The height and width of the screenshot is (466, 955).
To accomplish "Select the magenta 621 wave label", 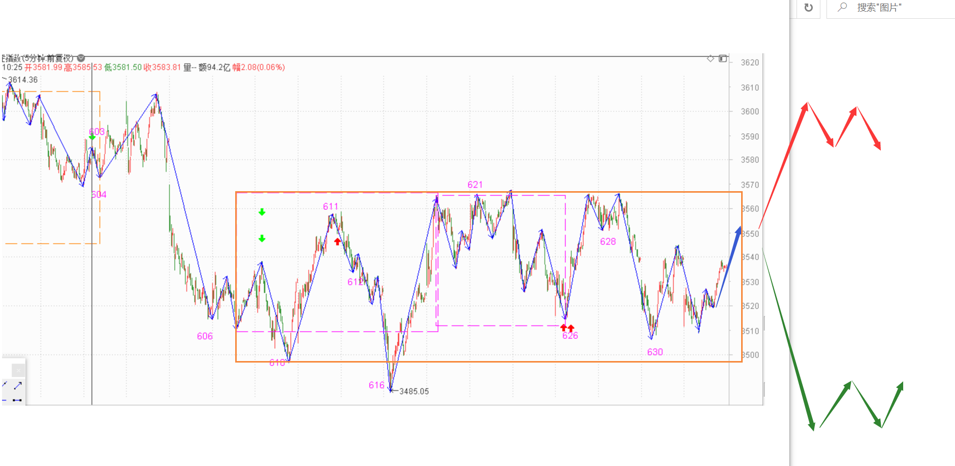I will point(475,185).
